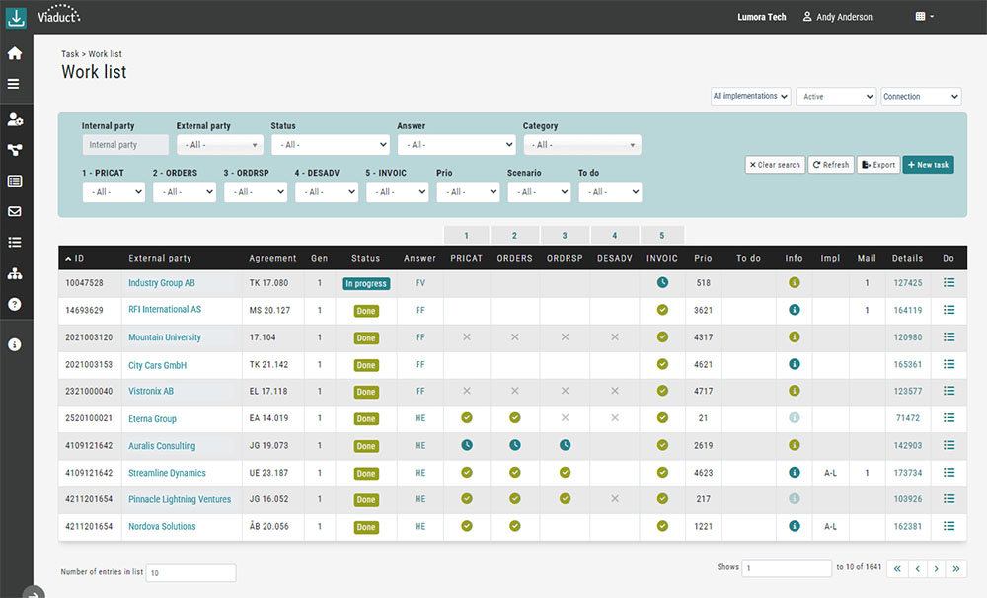Viewport: 987px width, 598px height.
Task: Click PRICAT checkmark for Eterna Group row
Action: [466, 418]
